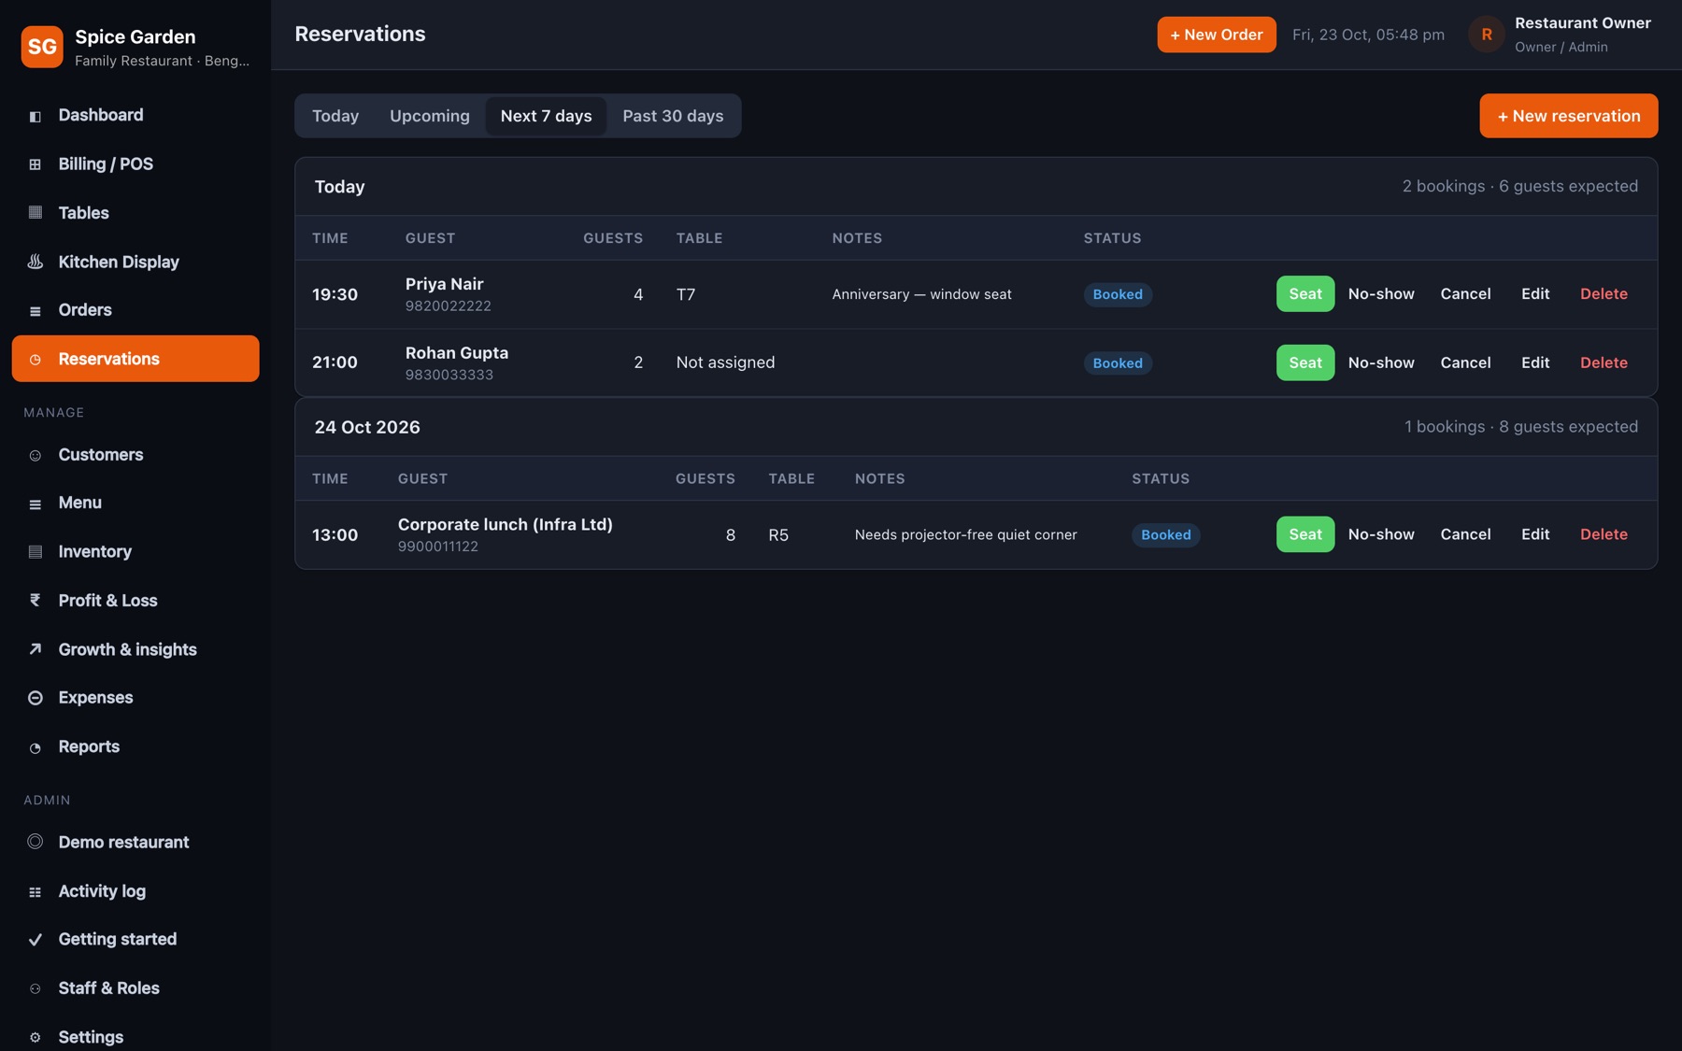
Task: Edit Rohan Gupta's reservation
Action: click(1534, 362)
